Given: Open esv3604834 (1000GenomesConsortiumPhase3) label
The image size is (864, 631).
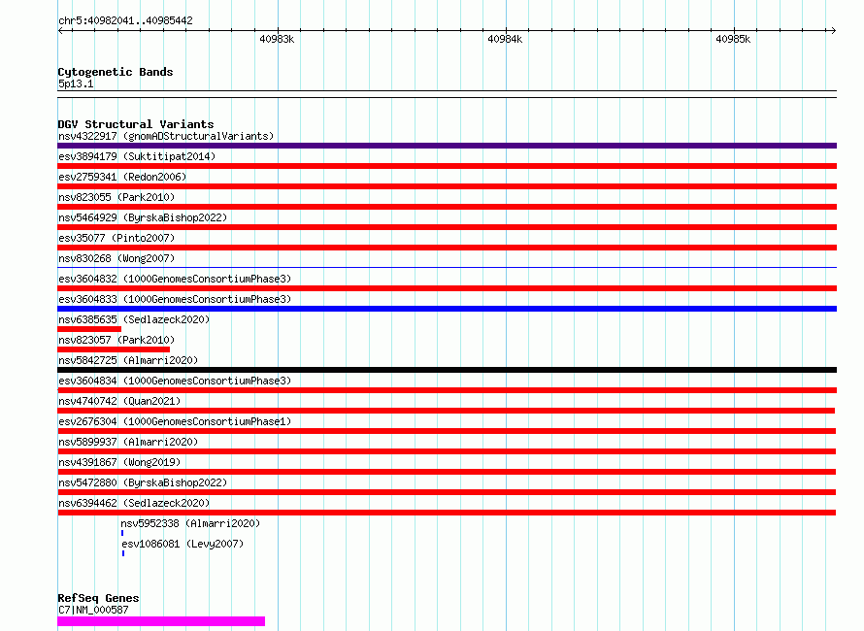Looking at the screenshot, I should 175,381.
